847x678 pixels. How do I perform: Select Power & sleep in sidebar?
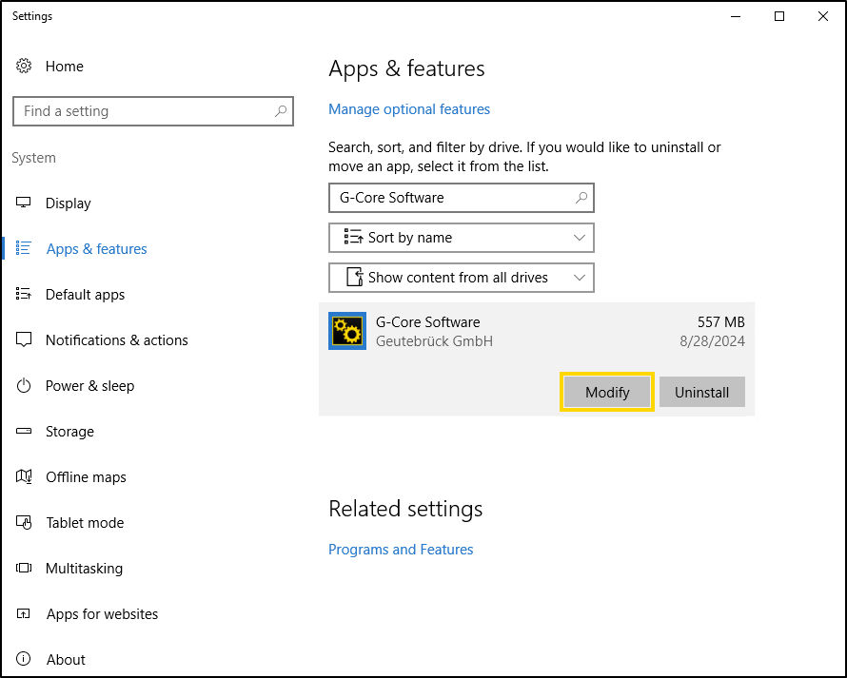pos(89,386)
